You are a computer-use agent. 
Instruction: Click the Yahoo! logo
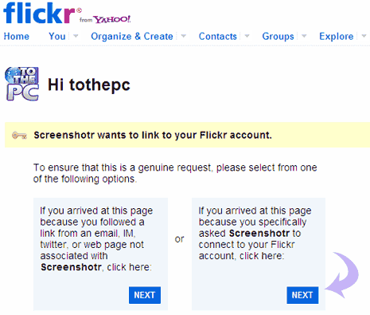(112, 19)
